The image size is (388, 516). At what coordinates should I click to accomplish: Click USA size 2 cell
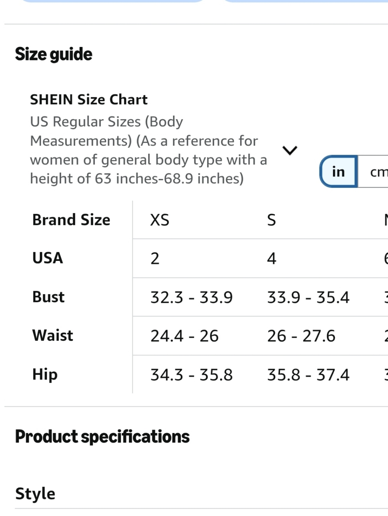(155, 259)
